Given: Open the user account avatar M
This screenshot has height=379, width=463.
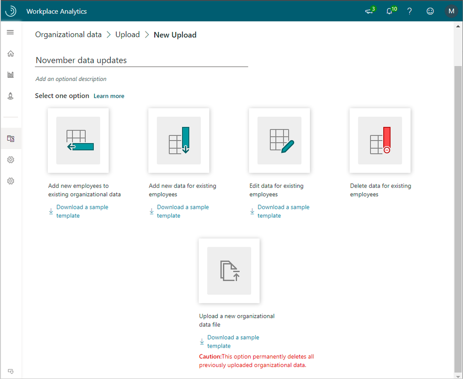Looking at the screenshot, I should tap(451, 11).
